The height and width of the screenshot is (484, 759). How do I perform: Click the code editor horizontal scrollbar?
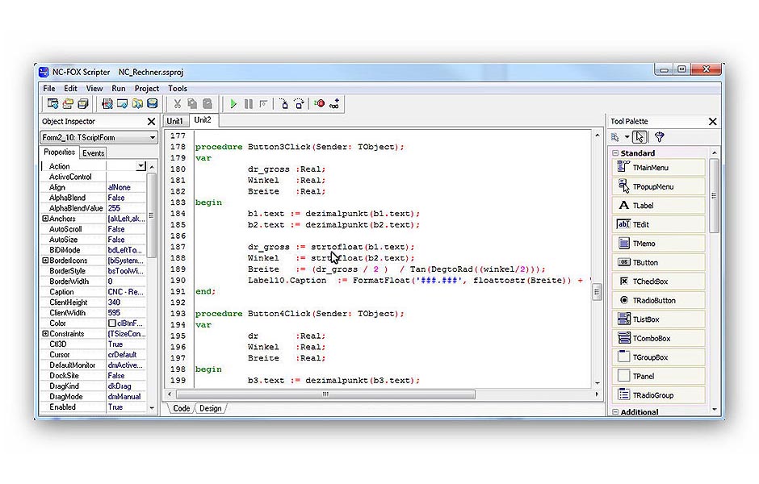pos(325,394)
